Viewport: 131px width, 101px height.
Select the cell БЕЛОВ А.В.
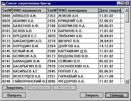[29, 31]
